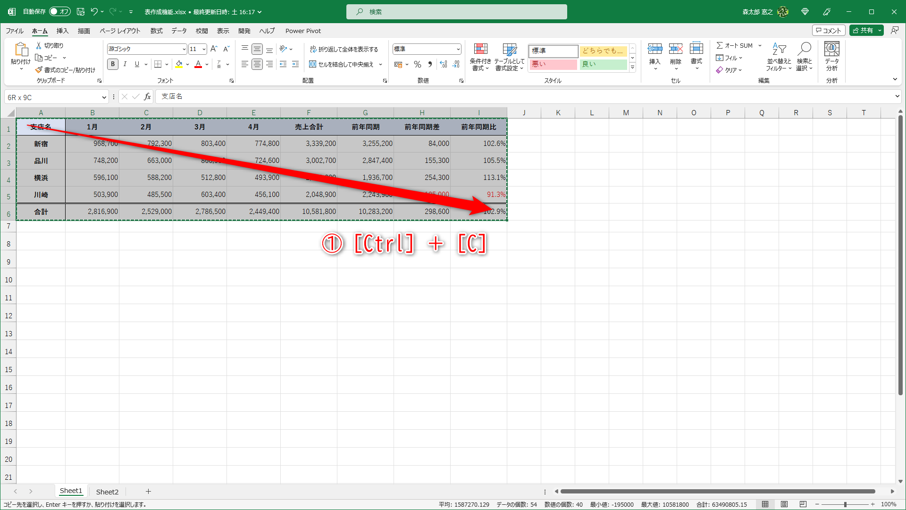Click the Format Painter brush icon
The image size is (906, 510).
point(39,70)
